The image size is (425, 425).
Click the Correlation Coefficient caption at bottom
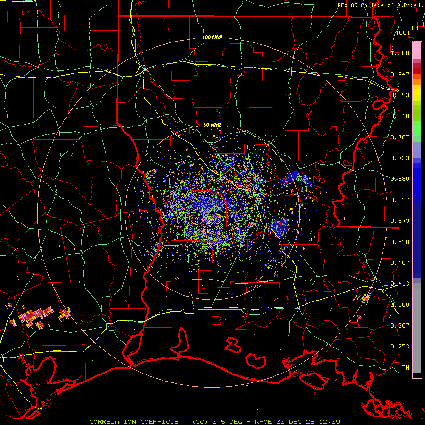point(215,422)
